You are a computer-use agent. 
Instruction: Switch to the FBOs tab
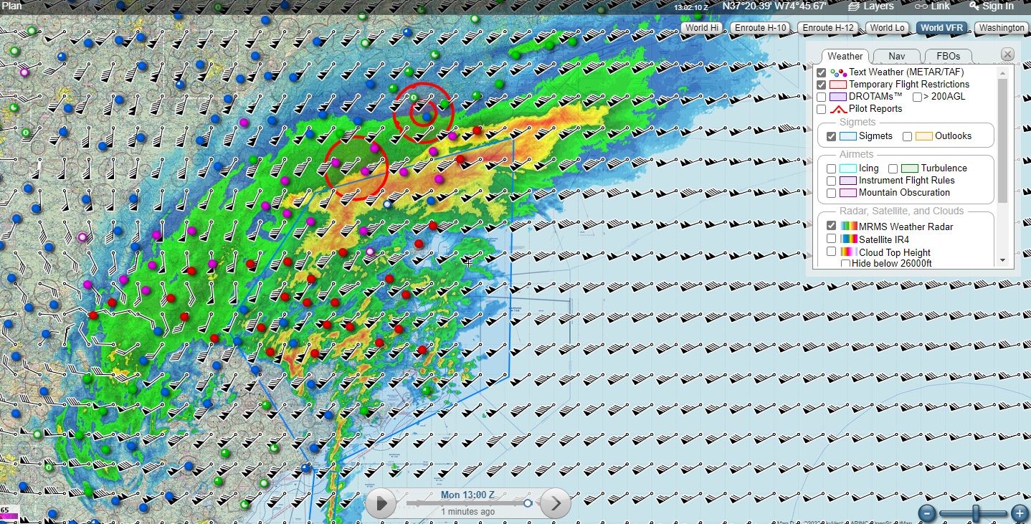coord(948,56)
